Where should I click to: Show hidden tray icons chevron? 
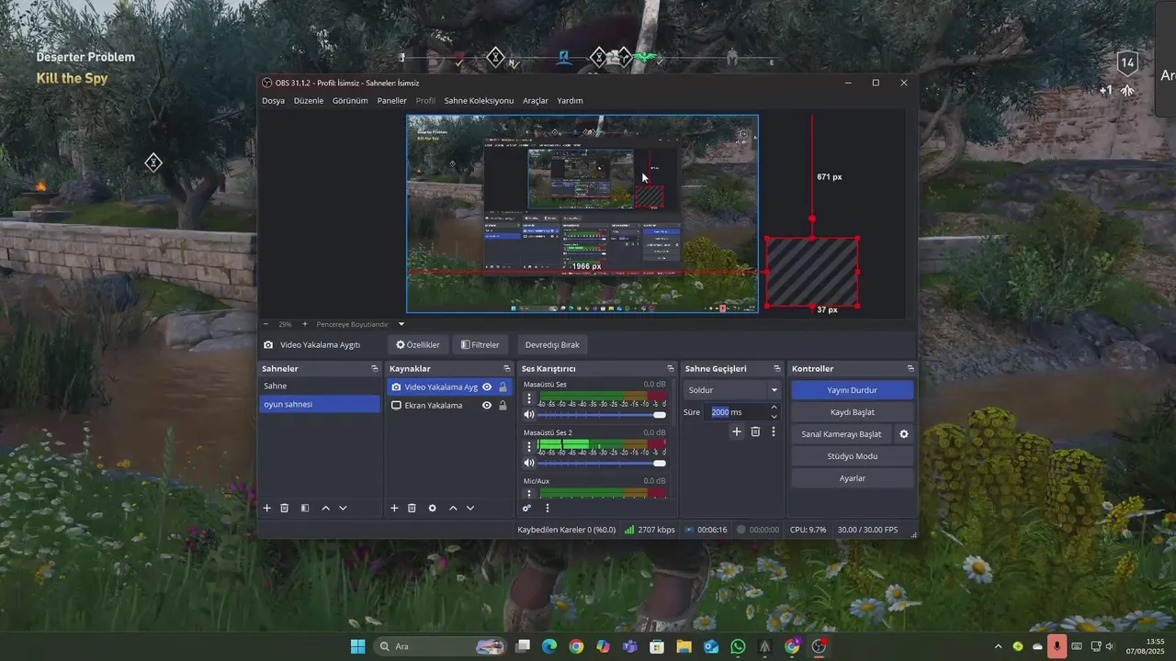click(999, 646)
